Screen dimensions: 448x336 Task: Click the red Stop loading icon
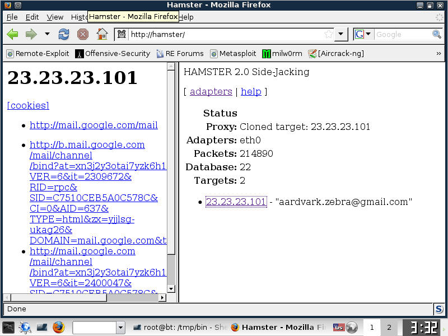pyautogui.click(x=82, y=34)
